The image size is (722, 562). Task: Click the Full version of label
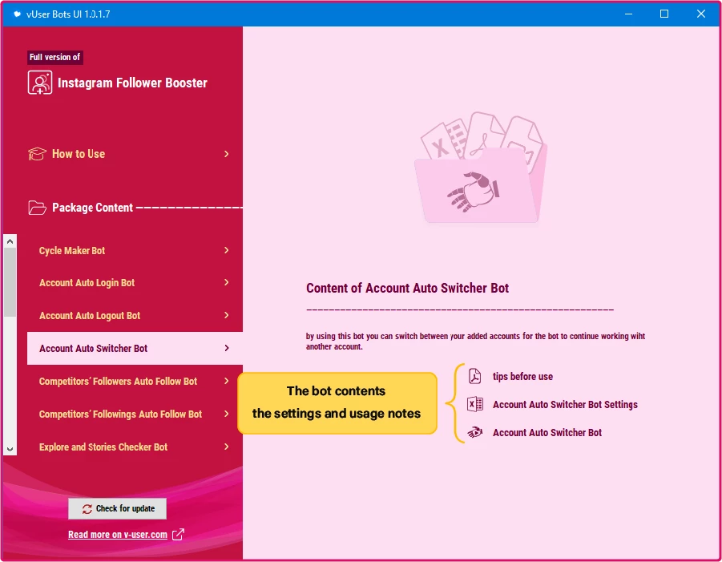[54, 57]
